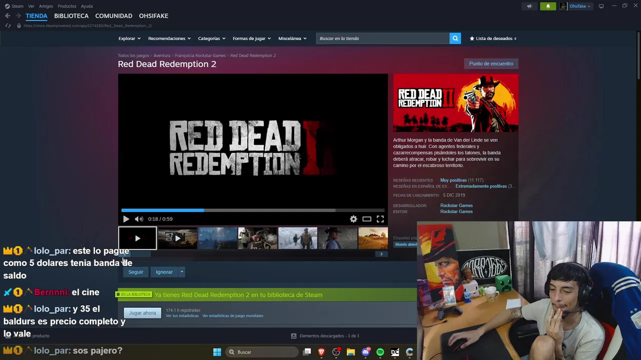Open Ver estadísticas de juego mundiales

click(x=233, y=316)
